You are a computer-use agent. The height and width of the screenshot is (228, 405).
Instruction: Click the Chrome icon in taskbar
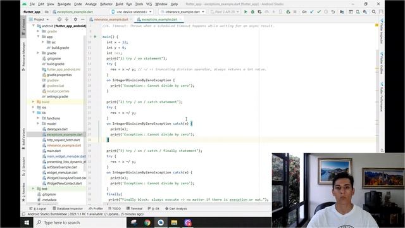pyautogui.click(x=147, y=222)
